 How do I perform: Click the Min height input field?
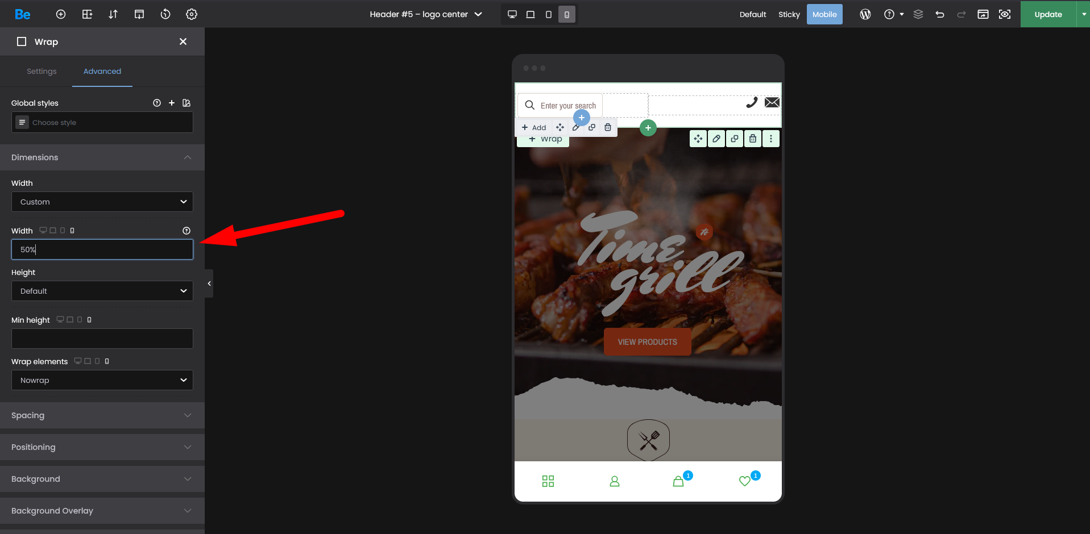(x=102, y=339)
